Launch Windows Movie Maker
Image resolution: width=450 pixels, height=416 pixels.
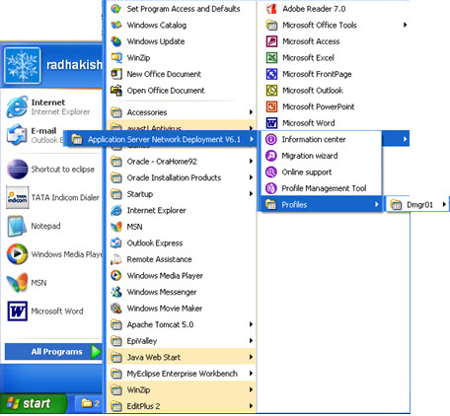(x=181, y=309)
